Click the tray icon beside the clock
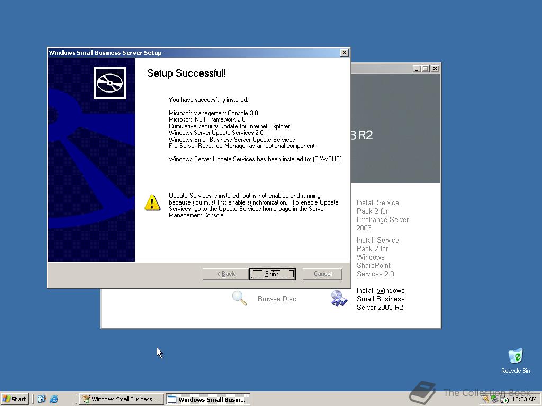 point(504,400)
